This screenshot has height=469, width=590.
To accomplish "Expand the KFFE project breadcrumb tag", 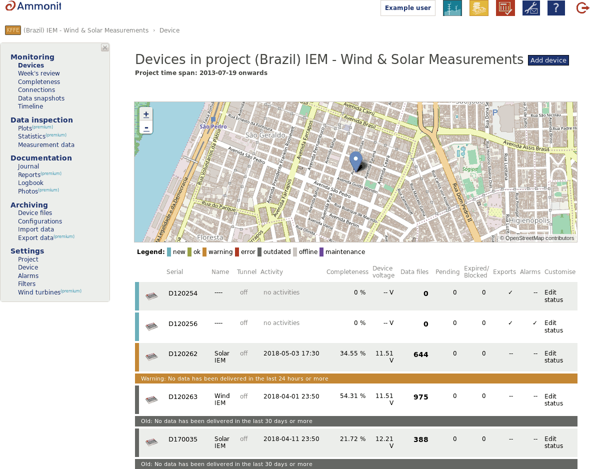I will pos(12,30).
